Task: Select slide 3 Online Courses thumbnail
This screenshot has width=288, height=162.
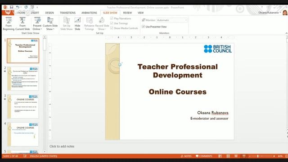Action: [x=23, y=107]
